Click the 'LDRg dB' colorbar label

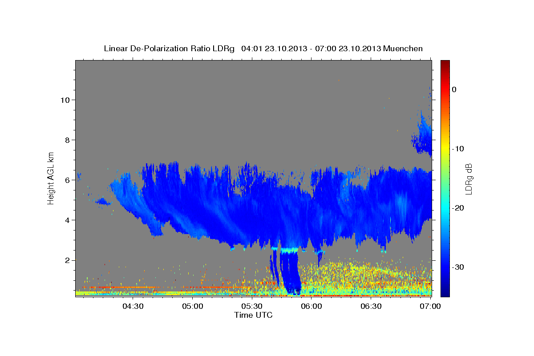click(469, 179)
